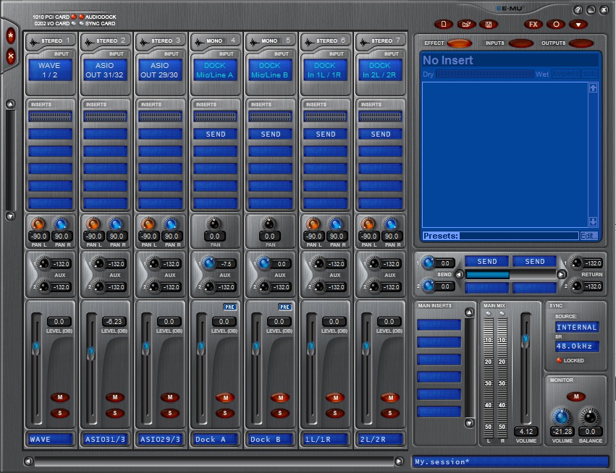Click the help question mark icon

pos(578,10)
